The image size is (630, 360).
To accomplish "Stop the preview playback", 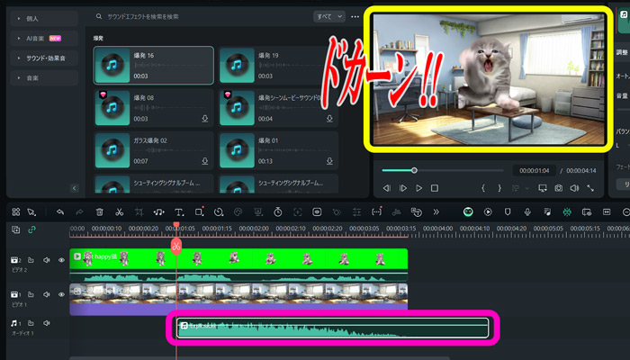I will [x=435, y=188].
